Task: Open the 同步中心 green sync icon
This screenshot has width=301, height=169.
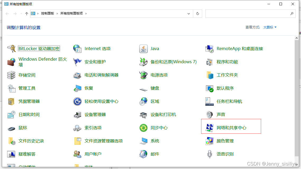Action: pos(143,128)
